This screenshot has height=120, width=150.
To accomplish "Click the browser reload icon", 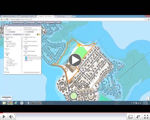I will (7, 19).
